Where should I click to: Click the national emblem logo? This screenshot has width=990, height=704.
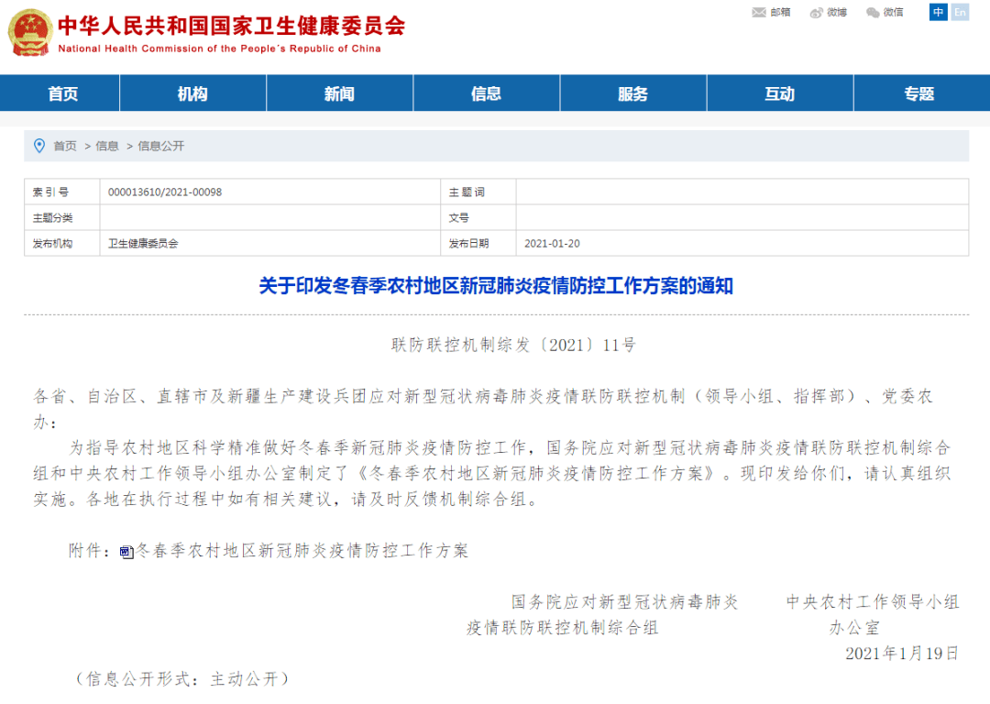pyautogui.click(x=28, y=33)
